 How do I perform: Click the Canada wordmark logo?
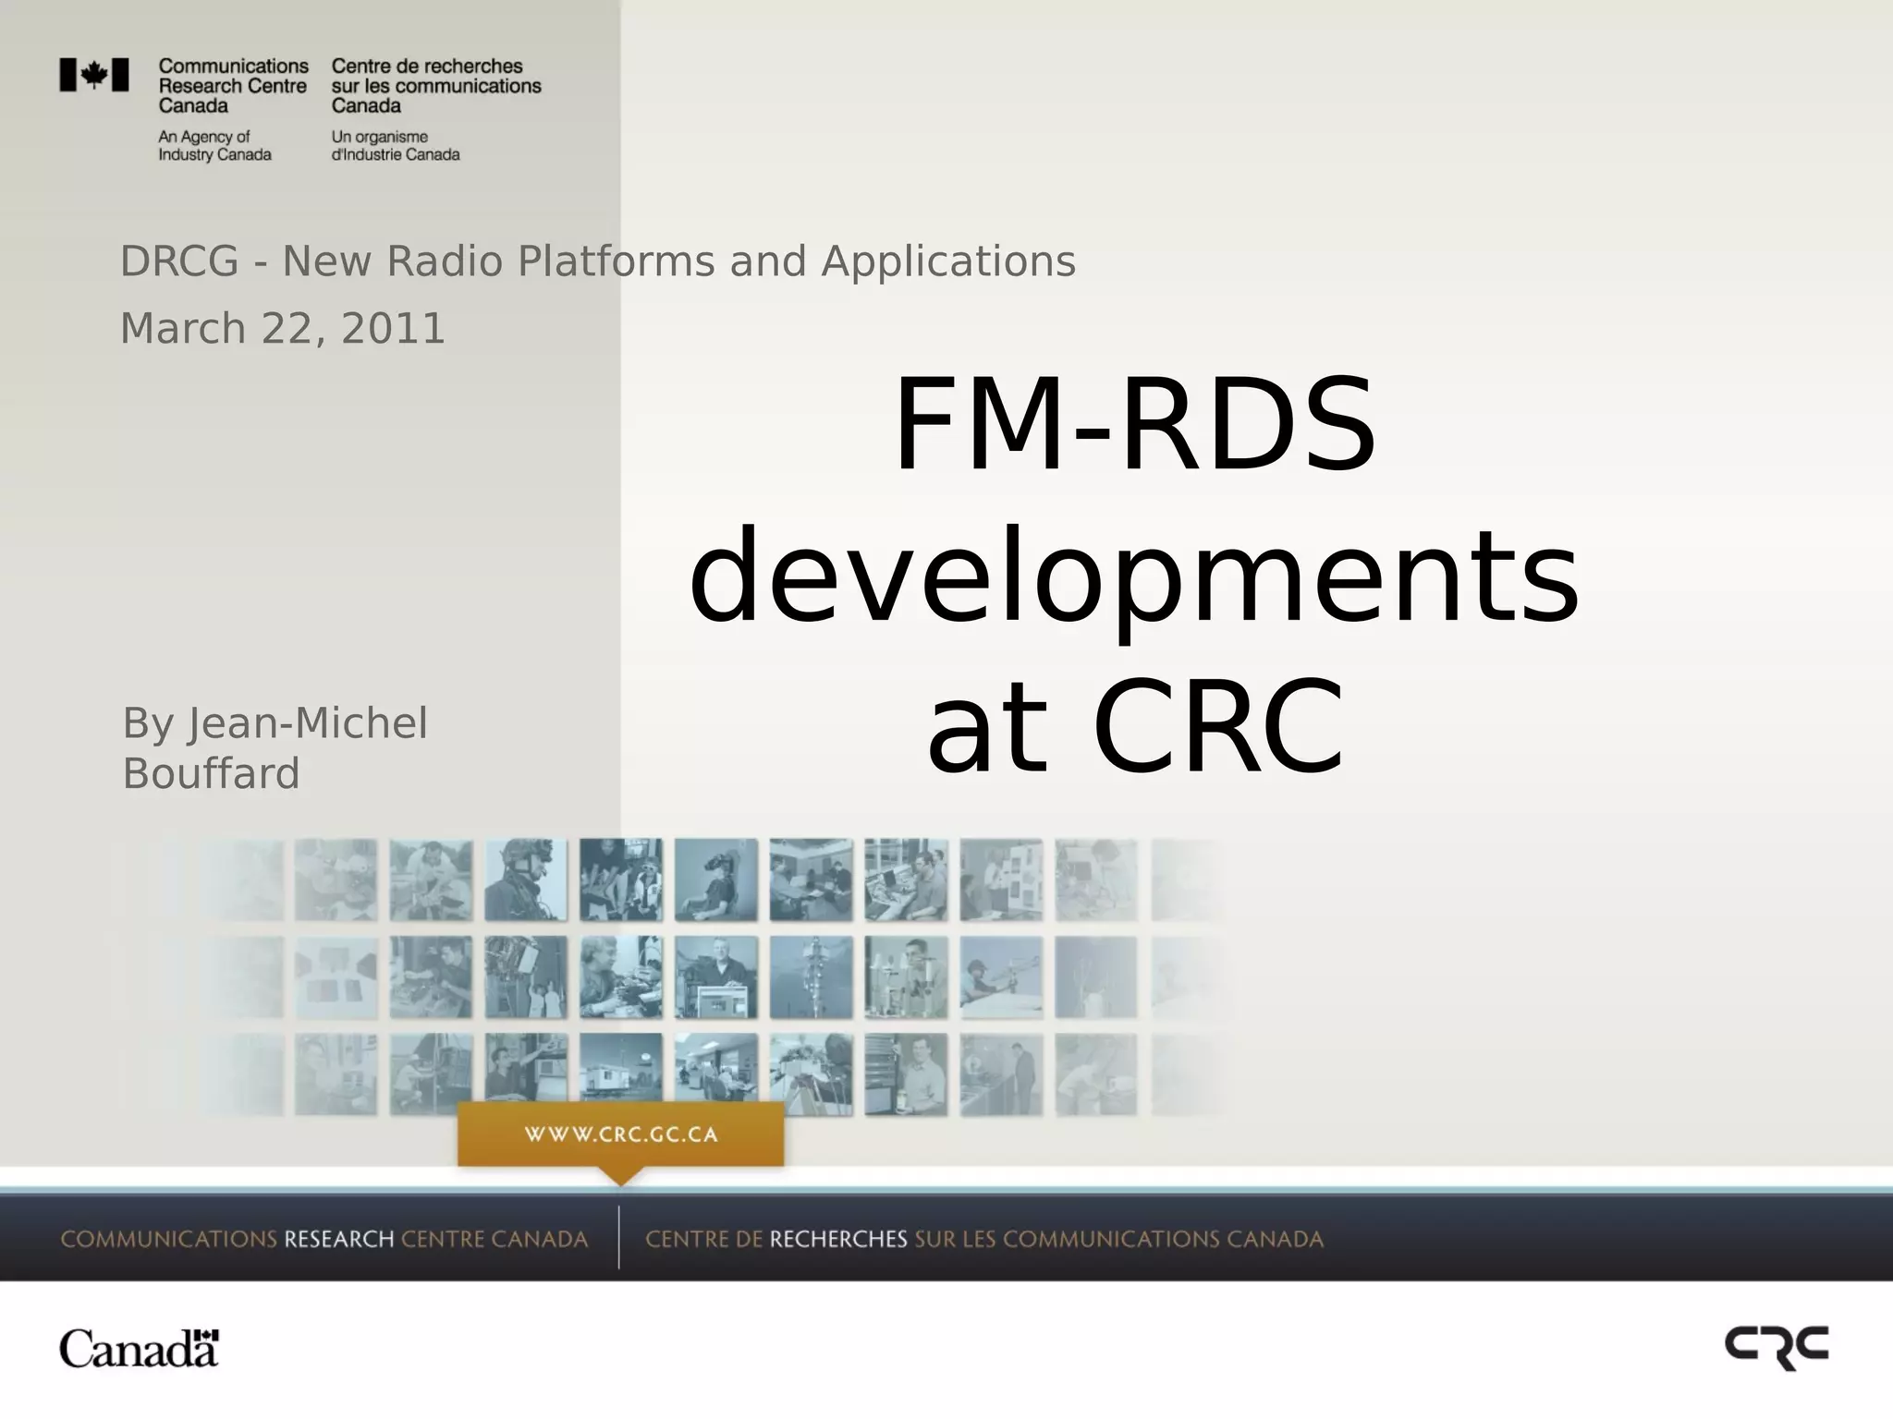(x=139, y=1349)
